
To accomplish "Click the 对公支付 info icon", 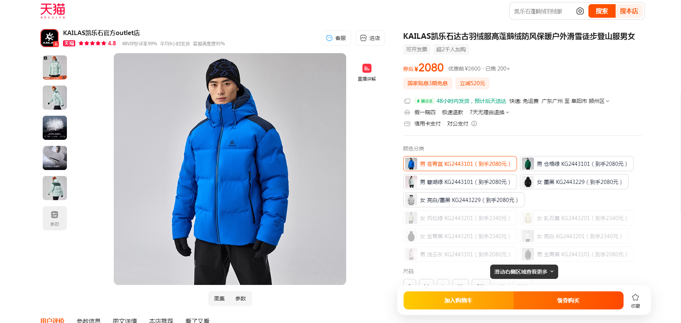I will click(x=474, y=124).
